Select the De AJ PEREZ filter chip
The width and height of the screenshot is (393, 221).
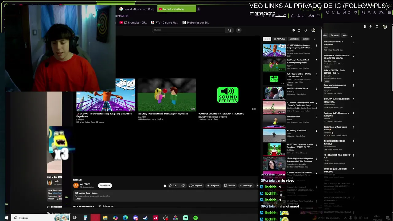279,39
